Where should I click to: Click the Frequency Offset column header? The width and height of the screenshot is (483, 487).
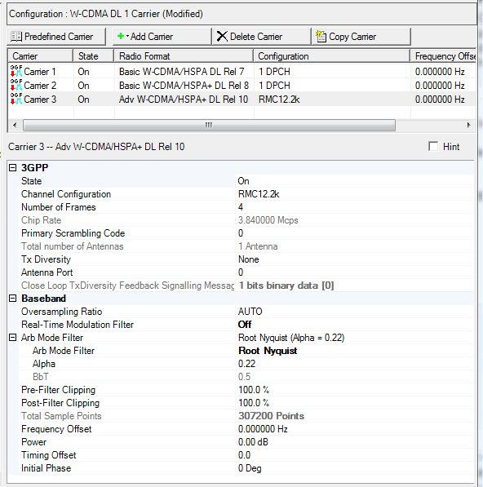[444, 56]
